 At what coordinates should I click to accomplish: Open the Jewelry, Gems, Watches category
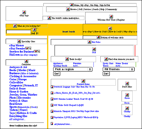click(x=23, y=95)
